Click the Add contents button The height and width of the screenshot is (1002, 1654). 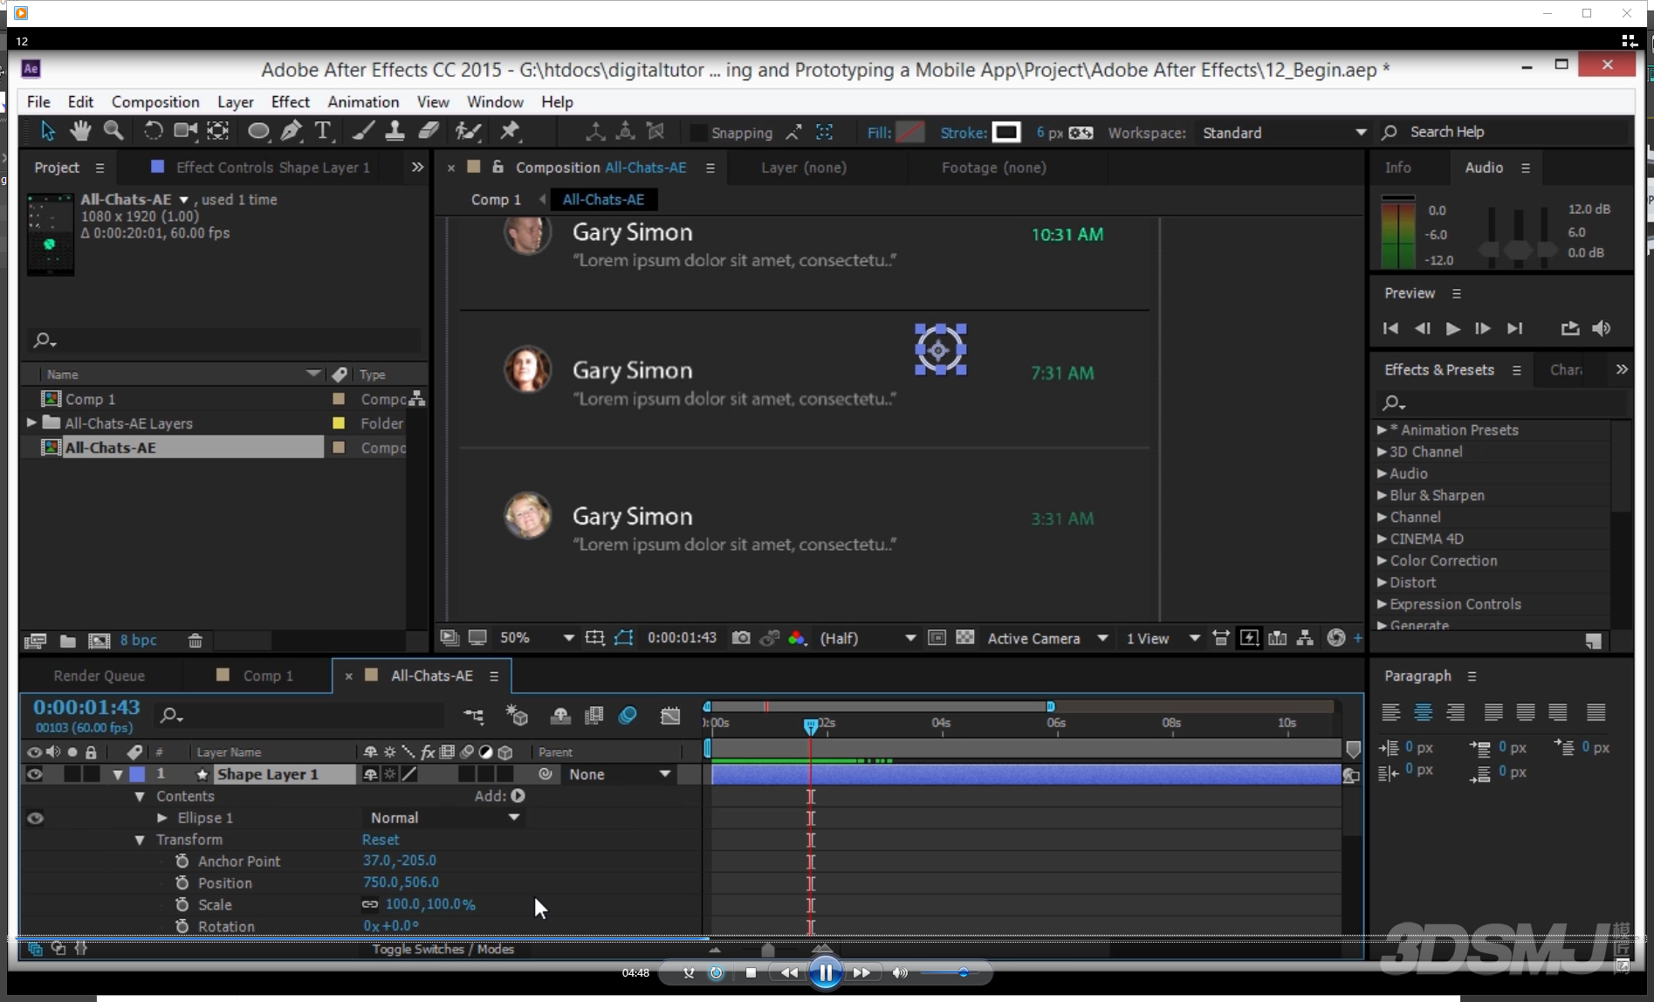tap(518, 796)
